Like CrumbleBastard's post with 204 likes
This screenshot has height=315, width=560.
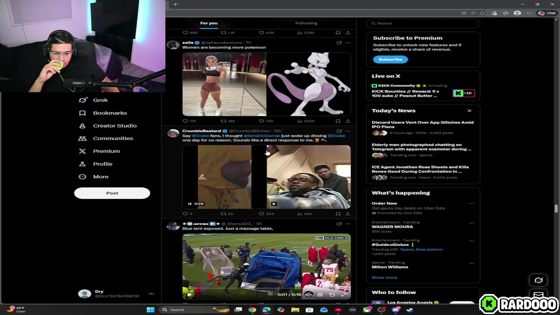pos(266,213)
